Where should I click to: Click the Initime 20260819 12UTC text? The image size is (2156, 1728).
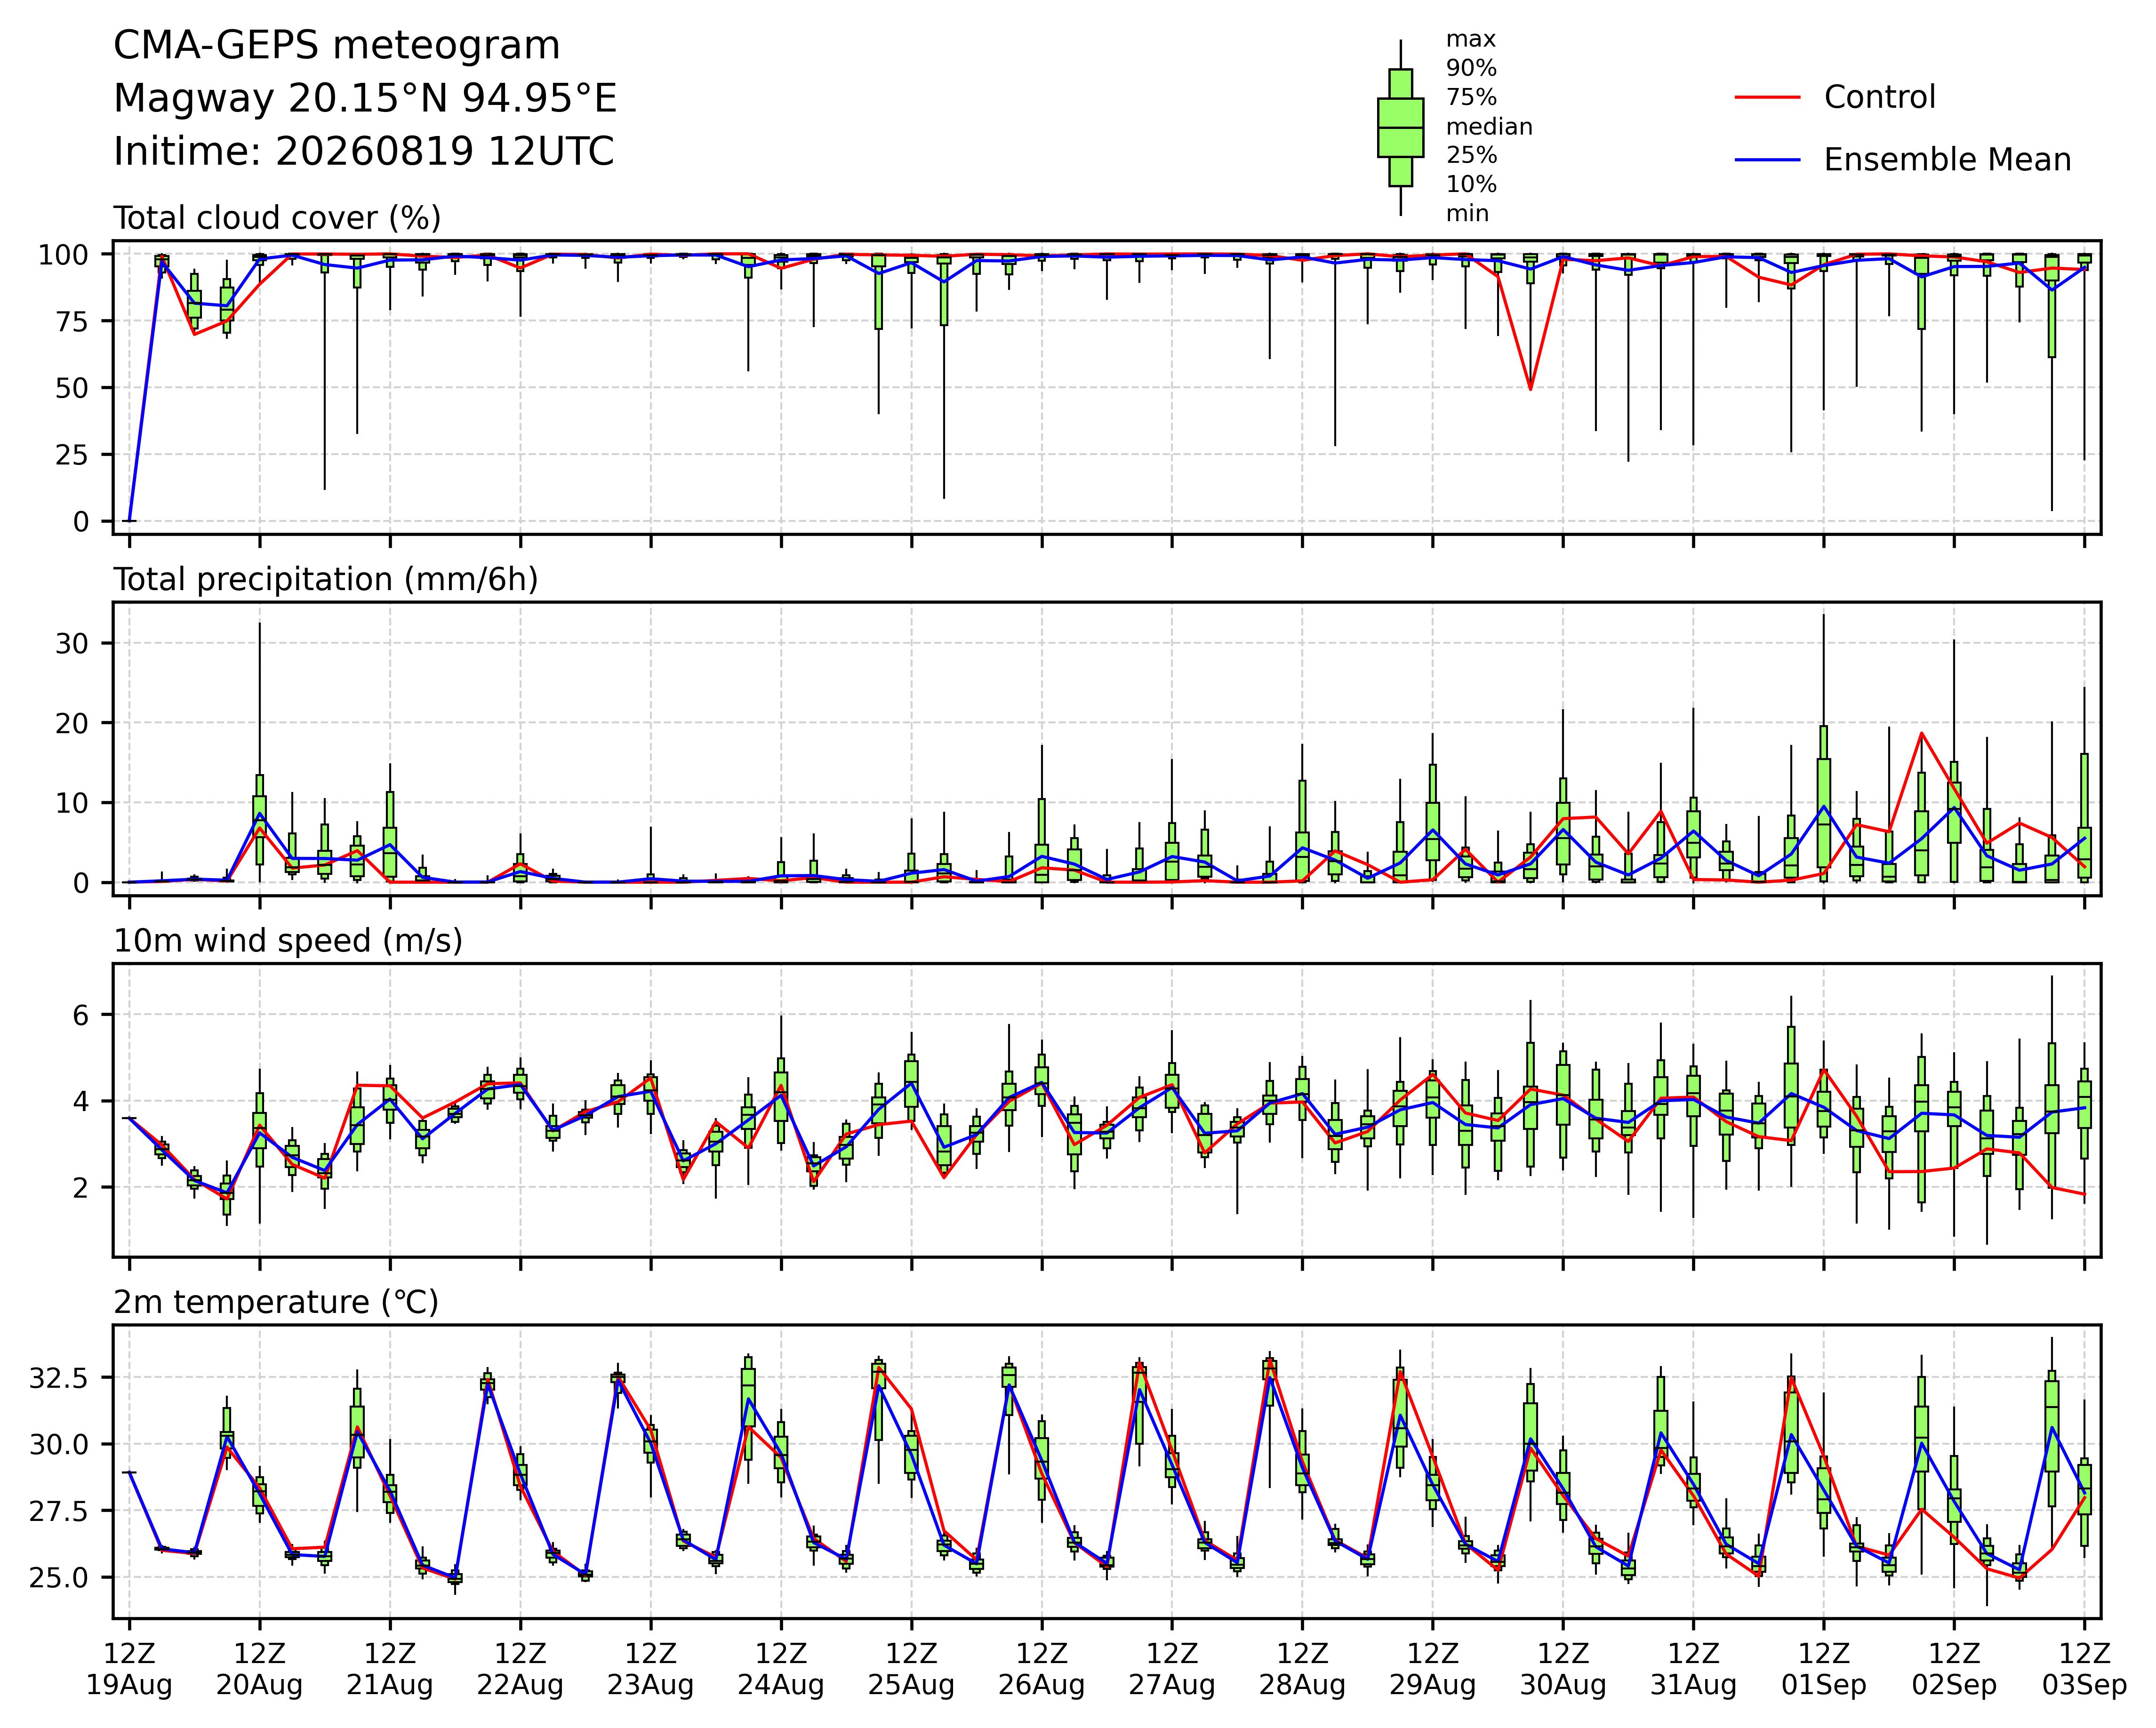(x=364, y=152)
